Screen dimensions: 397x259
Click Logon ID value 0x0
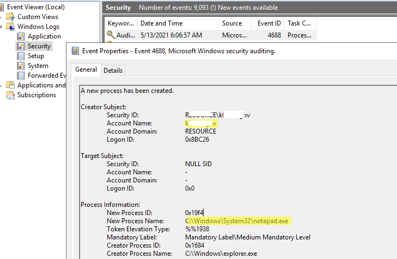click(190, 188)
